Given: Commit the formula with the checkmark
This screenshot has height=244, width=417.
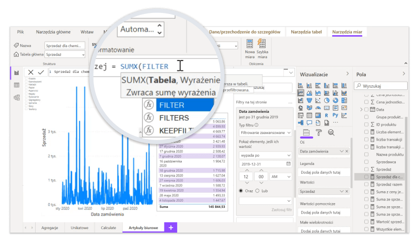Looking at the screenshot, I should [41, 72].
